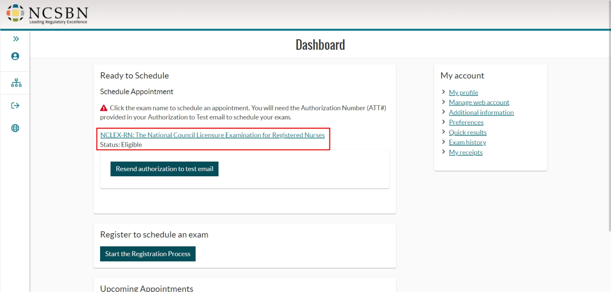The height and width of the screenshot is (292, 611).
Task: Click chevron beside Exam history
Action: 443,142
